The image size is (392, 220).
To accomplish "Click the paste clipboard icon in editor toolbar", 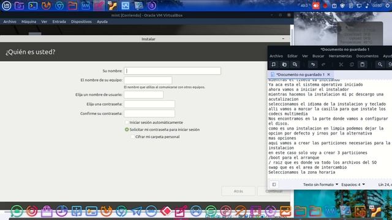I will [x=362, y=65].
